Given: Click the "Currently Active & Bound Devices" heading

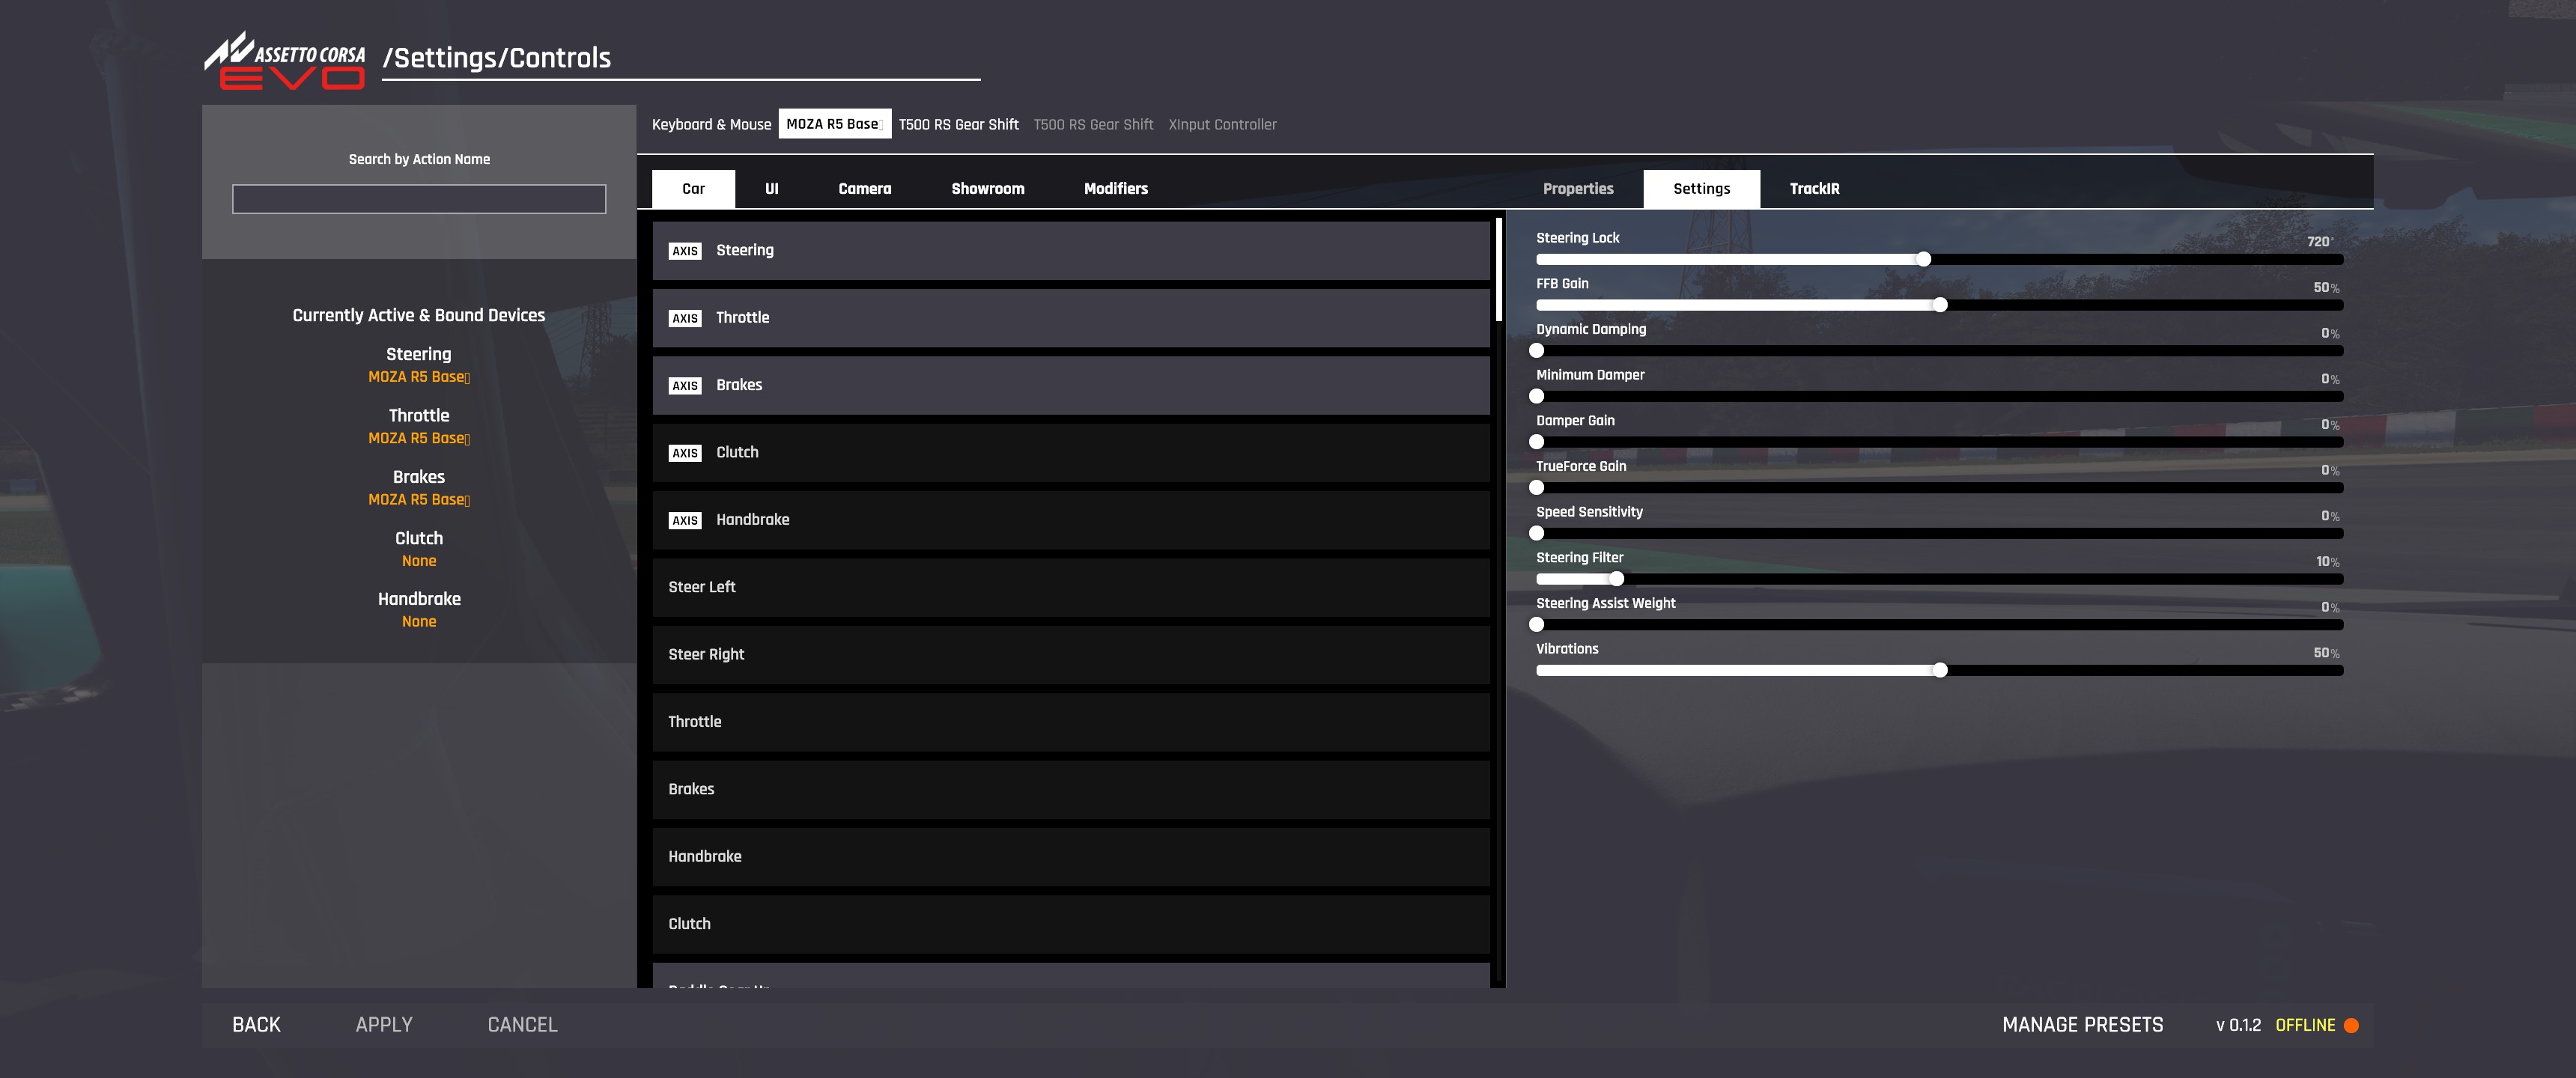Looking at the screenshot, I should click(x=419, y=315).
